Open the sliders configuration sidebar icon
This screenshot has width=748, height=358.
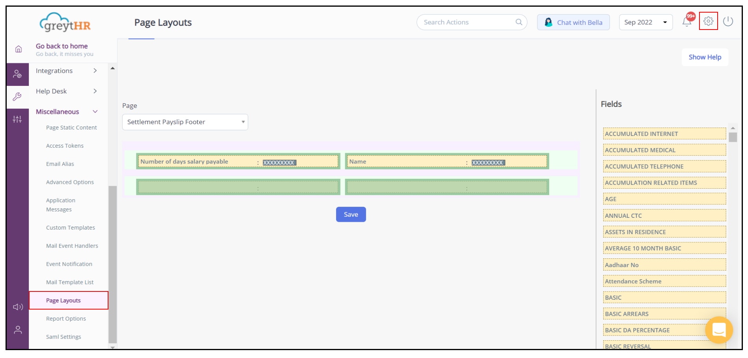coord(17,119)
